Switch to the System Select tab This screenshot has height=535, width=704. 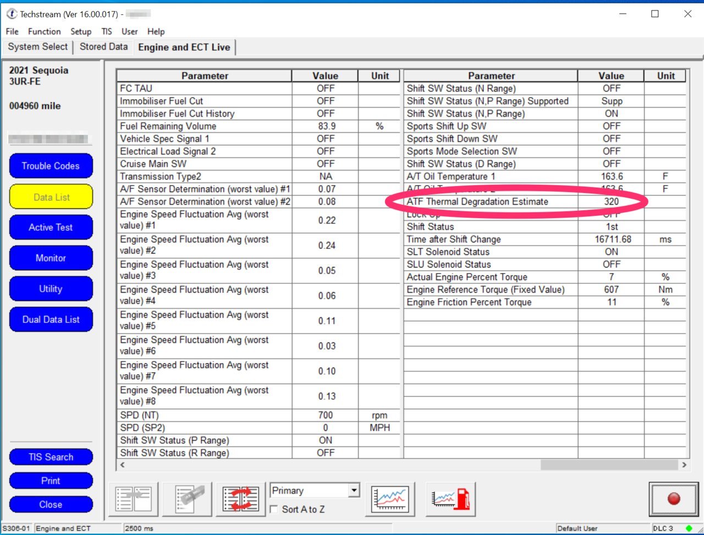38,47
